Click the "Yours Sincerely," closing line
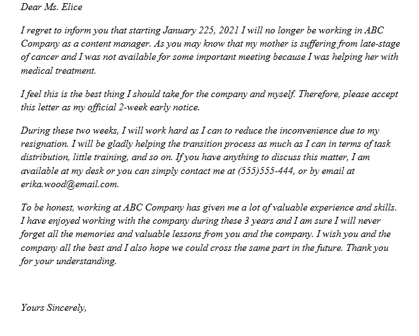This screenshot has width=419, height=336. coord(53,308)
